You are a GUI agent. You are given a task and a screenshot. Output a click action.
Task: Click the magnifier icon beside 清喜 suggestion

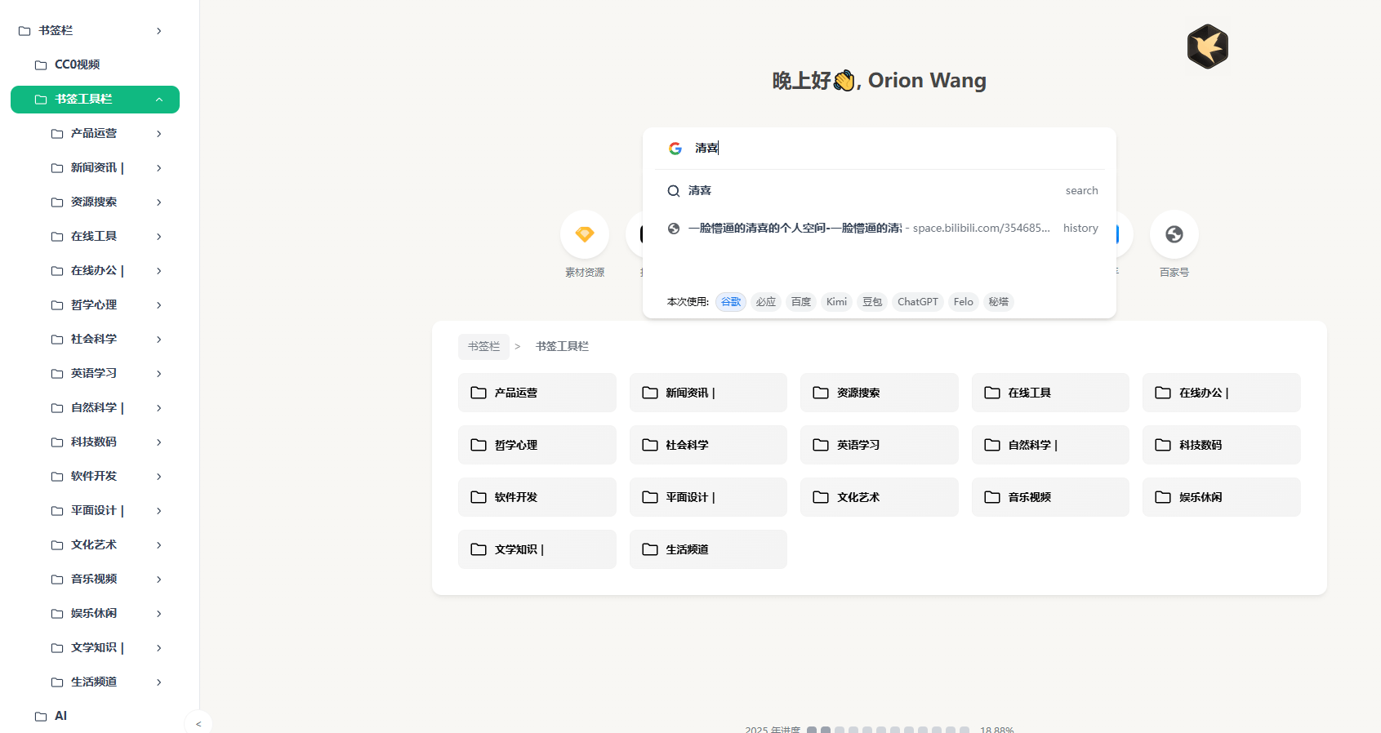(x=674, y=191)
